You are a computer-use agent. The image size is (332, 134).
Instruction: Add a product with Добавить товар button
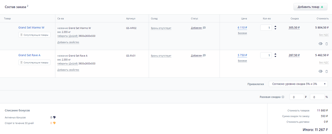311,7
